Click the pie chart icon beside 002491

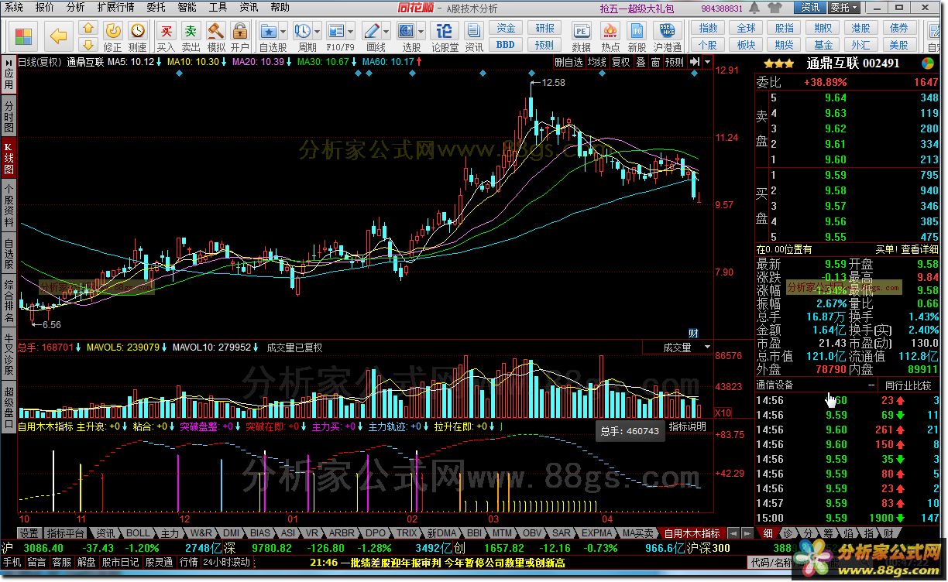(x=927, y=63)
